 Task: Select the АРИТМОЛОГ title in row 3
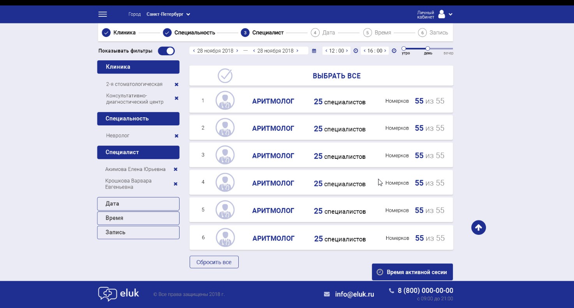273,156
